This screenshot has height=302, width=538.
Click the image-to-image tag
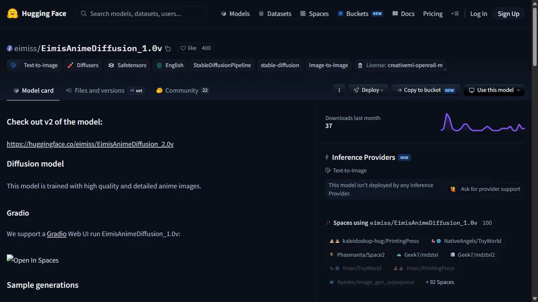[x=328, y=65]
